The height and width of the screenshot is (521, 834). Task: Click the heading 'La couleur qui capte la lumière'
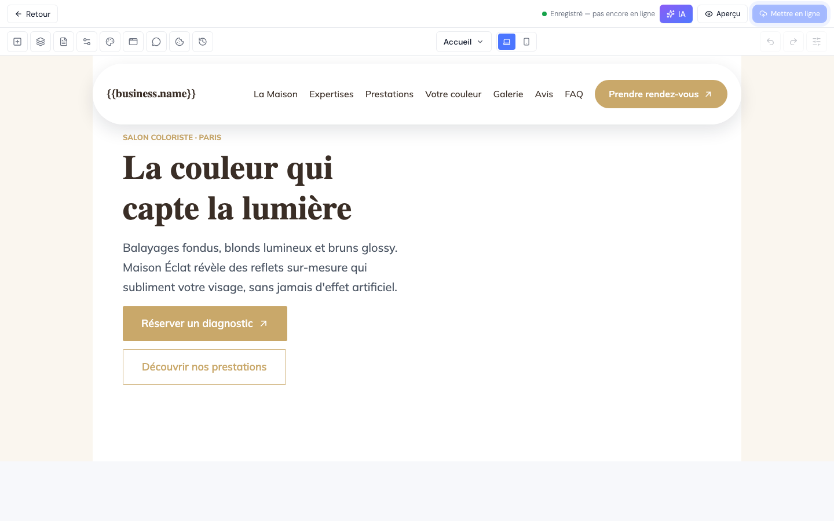coord(237,188)
